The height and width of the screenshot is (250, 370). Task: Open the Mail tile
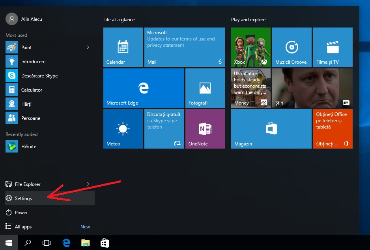(185, 47)
